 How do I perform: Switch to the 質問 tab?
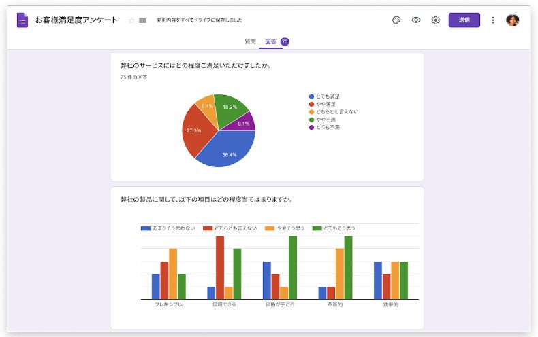click(250, 41)
